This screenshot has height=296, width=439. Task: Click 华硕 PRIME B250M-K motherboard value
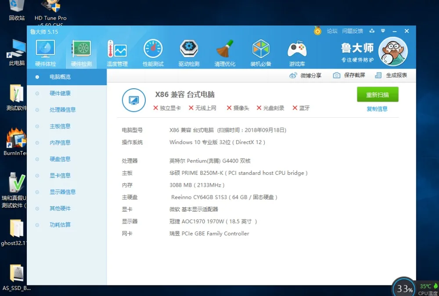tap(238, 173)
